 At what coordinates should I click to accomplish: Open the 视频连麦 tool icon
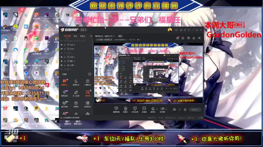[64, 93]
